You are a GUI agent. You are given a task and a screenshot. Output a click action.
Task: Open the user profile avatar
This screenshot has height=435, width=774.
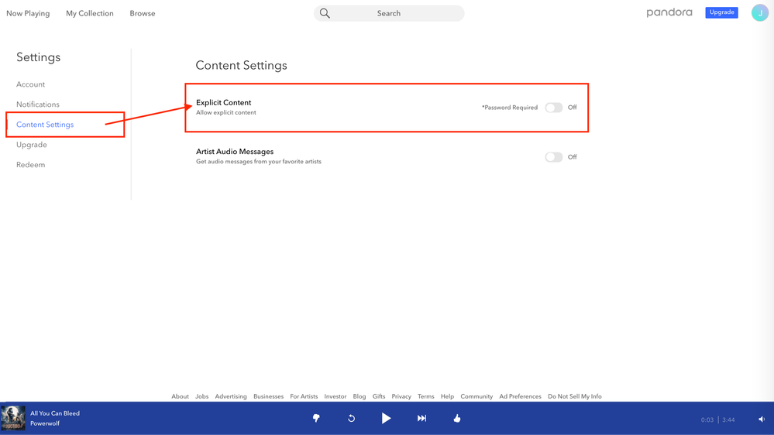coord(759,13)
